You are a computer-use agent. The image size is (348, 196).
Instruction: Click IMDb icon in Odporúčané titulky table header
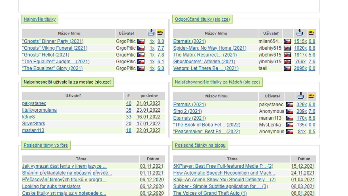(x=311, y=33)
